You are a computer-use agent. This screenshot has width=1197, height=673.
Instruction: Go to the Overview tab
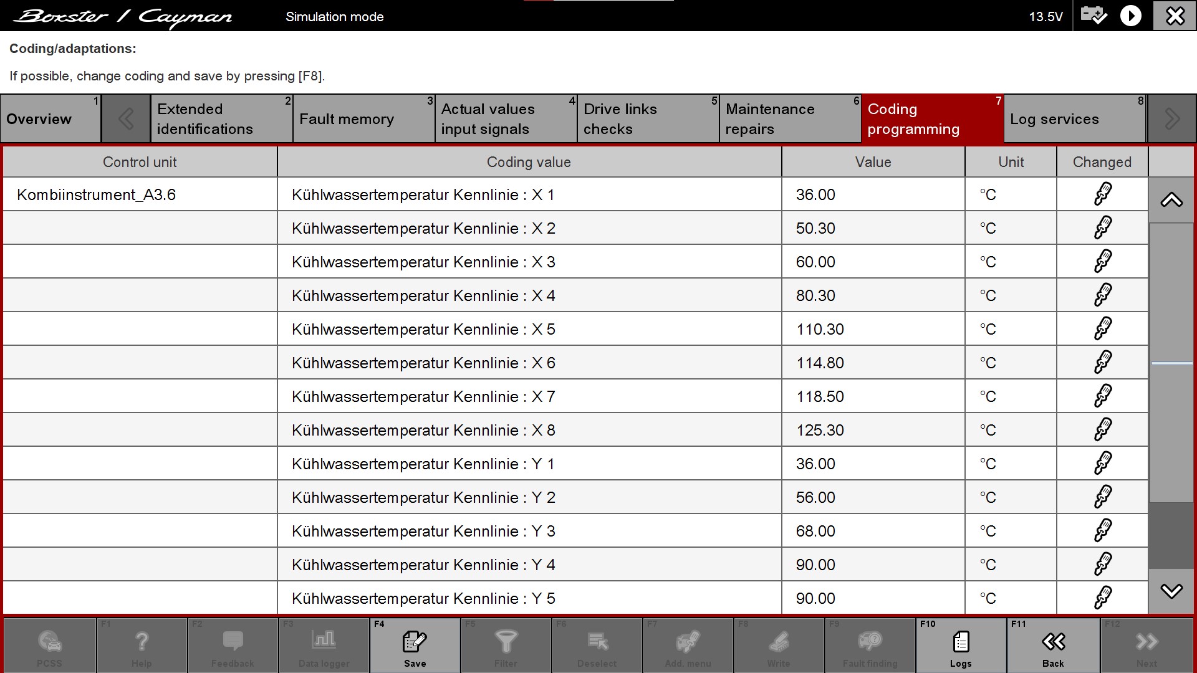pos(50,118)
